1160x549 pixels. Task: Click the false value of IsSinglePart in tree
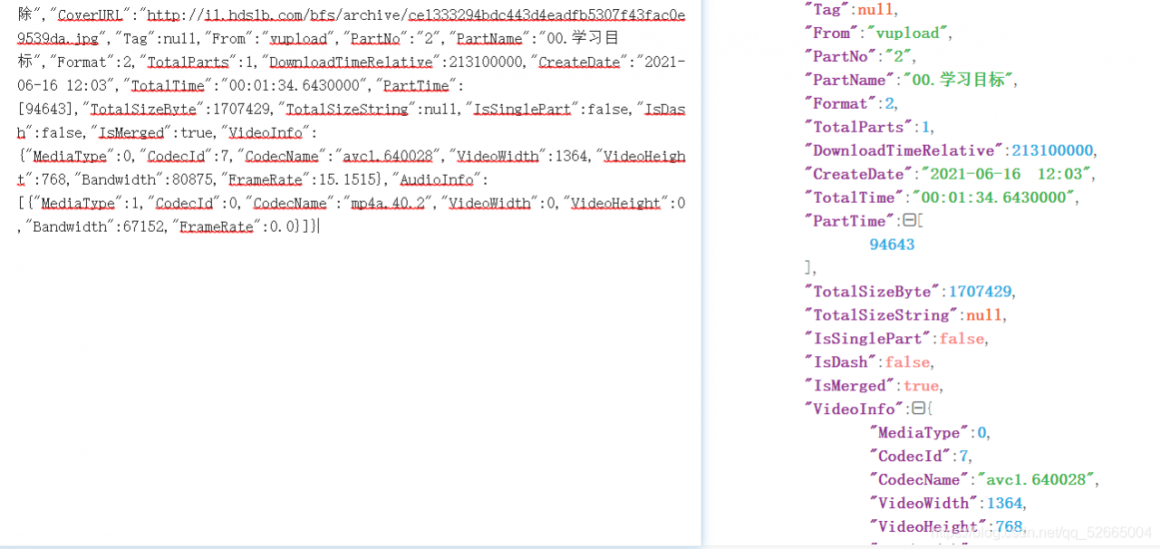pyautogui.click(x=962, y=339)
